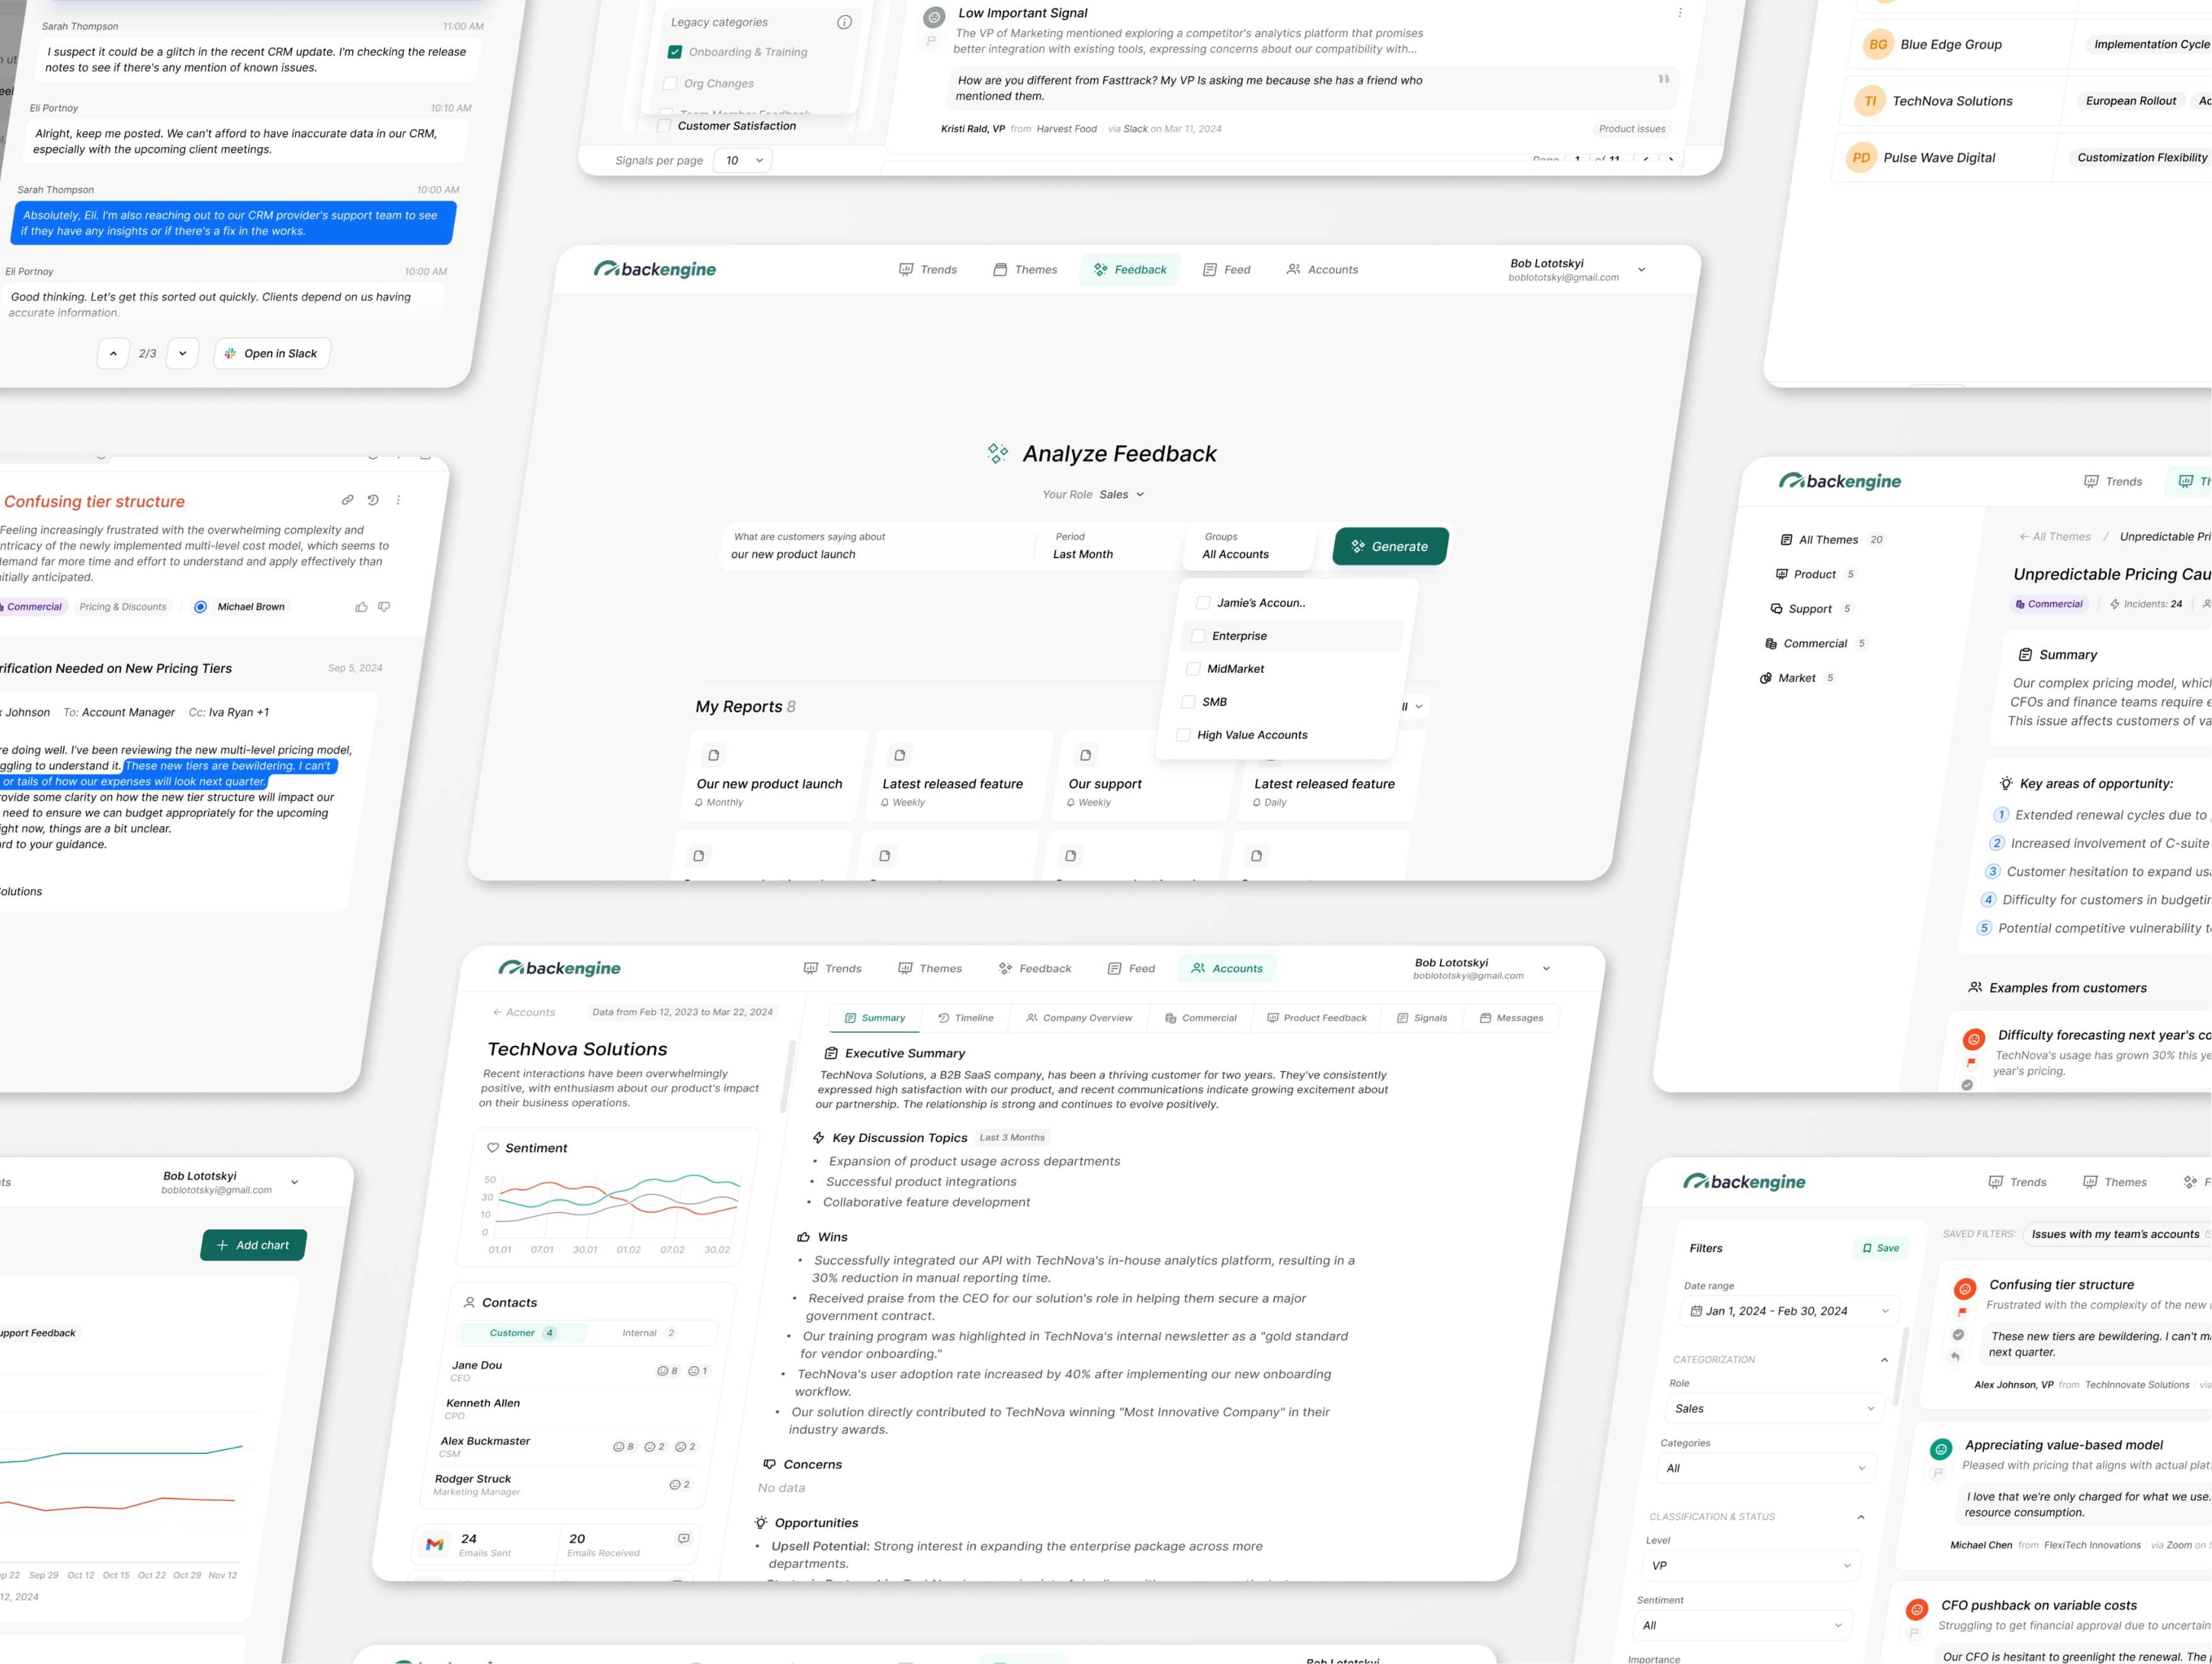
Task: Open the 'Our support' weekly report
Action: tap(1144, 776)
